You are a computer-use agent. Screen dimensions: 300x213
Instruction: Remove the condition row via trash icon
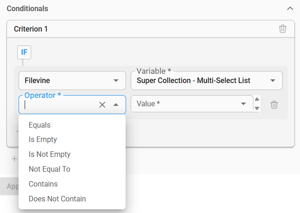(x=274, y=104)
